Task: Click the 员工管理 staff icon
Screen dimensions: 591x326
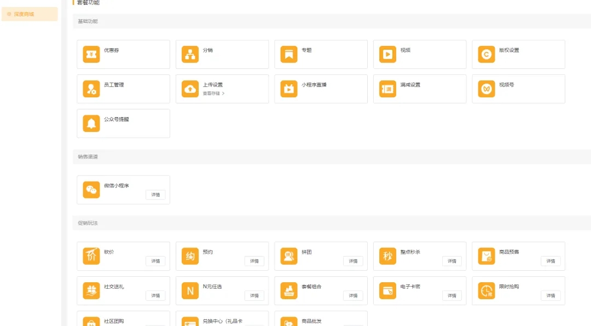Action: click(x=91, y=89)
